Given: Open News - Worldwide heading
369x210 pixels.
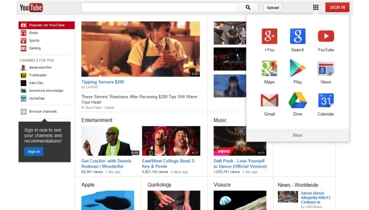Looking at the screenshot, I should tap(298, 185).
